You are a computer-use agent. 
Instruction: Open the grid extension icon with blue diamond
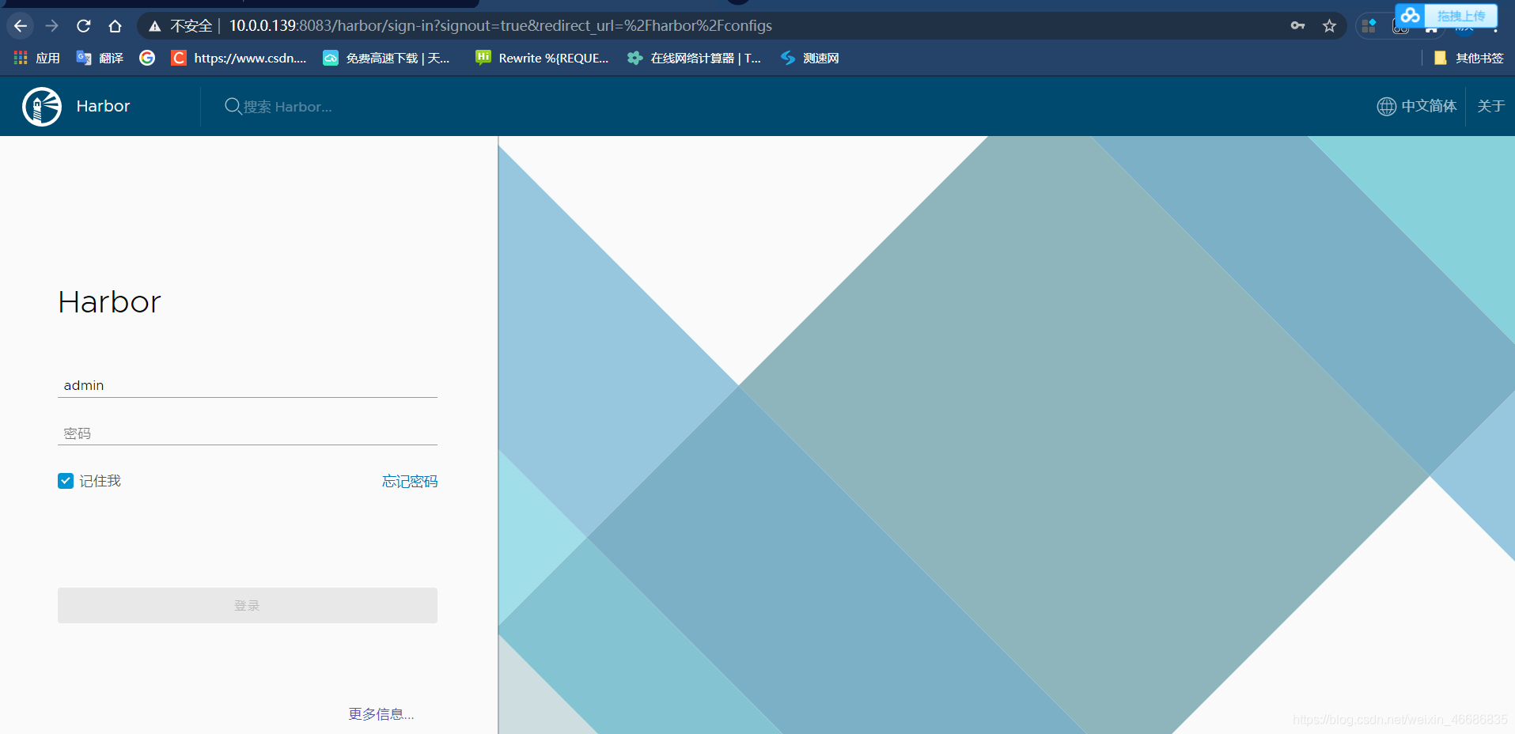point(1369,26)
